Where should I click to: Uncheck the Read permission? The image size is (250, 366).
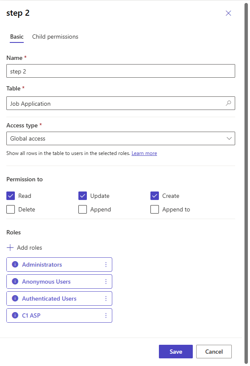pyautogui.click(x=10, y=196)
